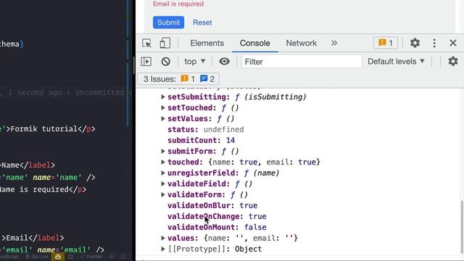Image resolution: width=464 pixels, height=261 pixels.
Task: Open console settings gear icon
Action: coord(452,62)
